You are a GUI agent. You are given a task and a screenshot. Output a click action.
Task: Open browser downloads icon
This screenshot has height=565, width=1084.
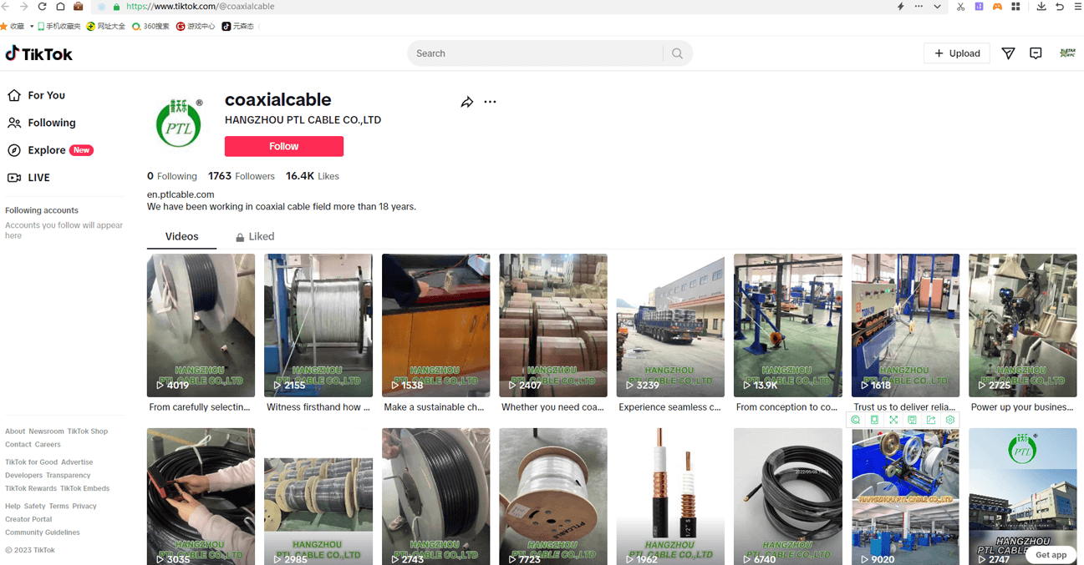click(1041, 7)
